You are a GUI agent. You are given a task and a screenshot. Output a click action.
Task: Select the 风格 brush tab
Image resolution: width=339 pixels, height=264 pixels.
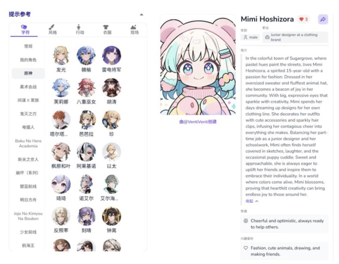[53, 30]
